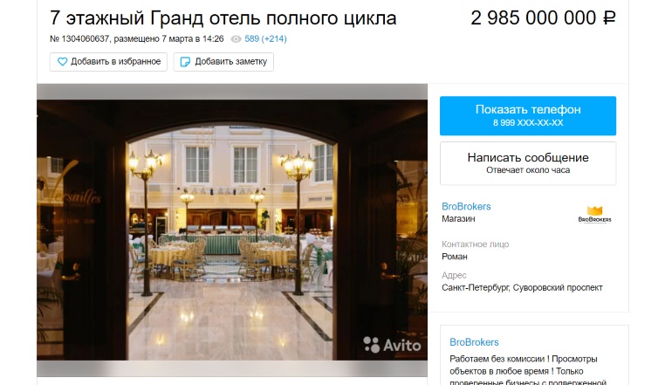This screenshot has width=672, height=385.
Task: Click the BroBrokers crown logo
Action: click(x=594, y=214)
